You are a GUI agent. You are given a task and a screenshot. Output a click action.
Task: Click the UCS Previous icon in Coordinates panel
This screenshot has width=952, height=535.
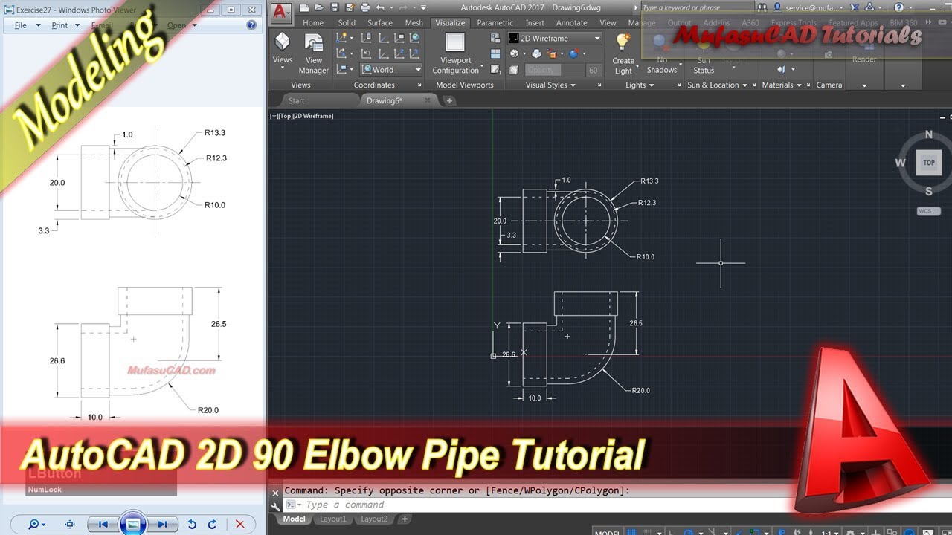(x=365, y=53)
